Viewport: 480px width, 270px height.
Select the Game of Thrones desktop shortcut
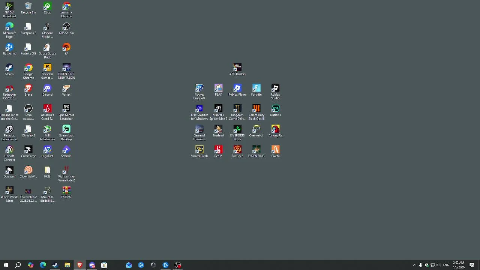coord(199,133)
